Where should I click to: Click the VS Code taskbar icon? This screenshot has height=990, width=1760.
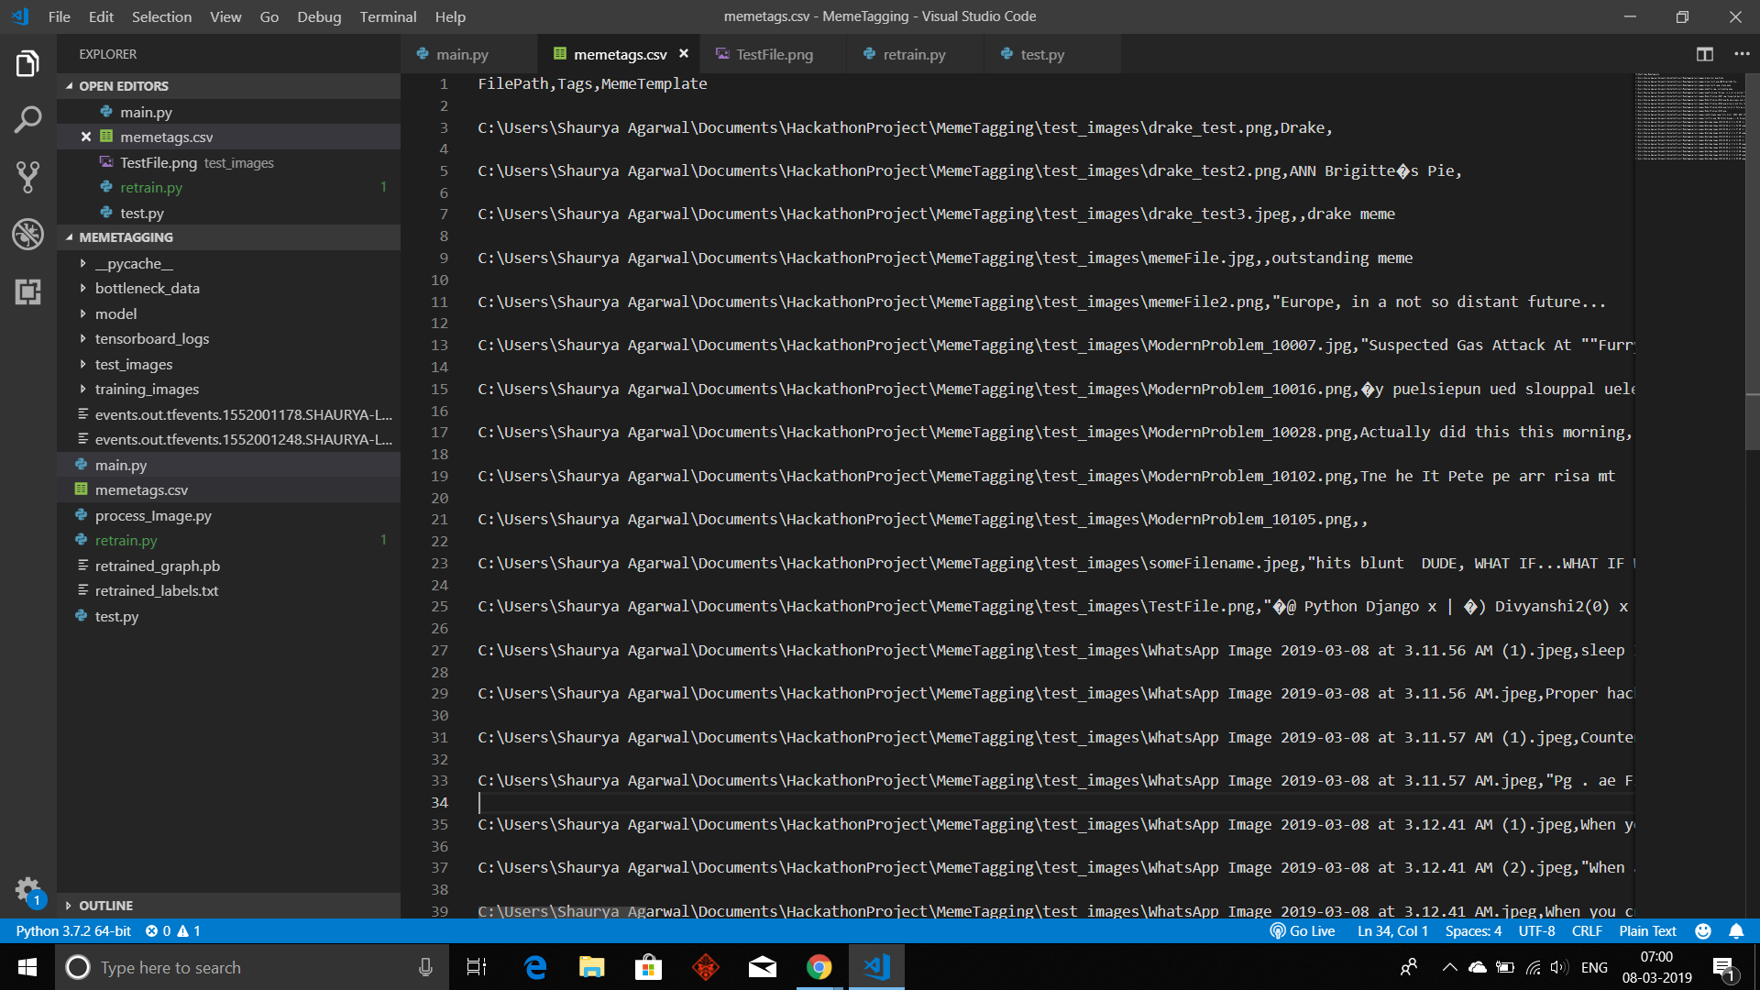click(877, 967)
